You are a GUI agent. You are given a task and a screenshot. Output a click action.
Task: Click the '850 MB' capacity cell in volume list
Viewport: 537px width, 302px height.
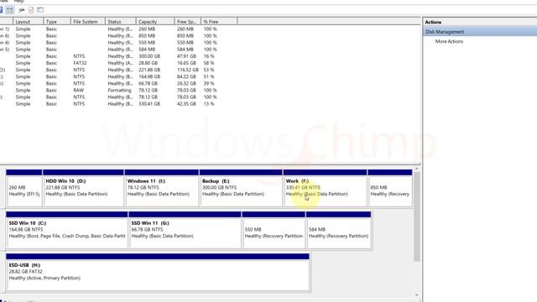pyautogui.click(x=147, y=35)
